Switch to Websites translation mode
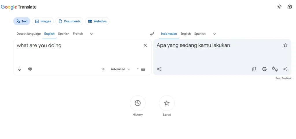The width and height of the screenshot is (296, 139). point(97,21)
